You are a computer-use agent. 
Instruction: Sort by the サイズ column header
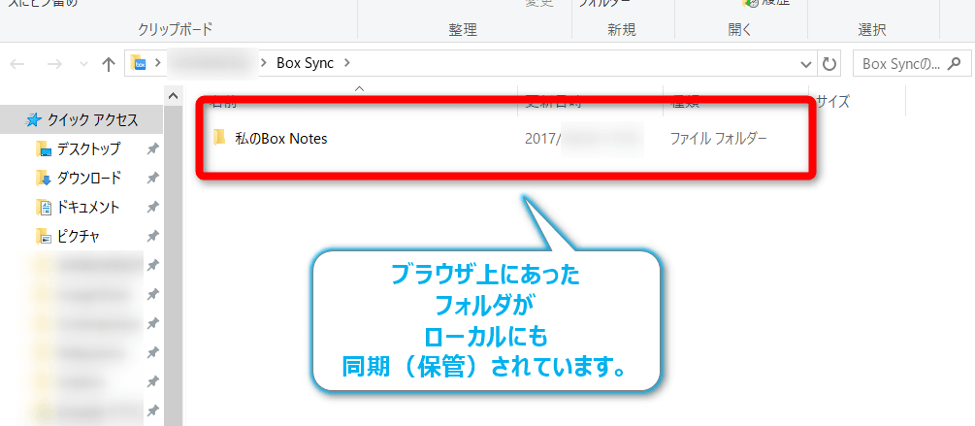pos(832,100)
